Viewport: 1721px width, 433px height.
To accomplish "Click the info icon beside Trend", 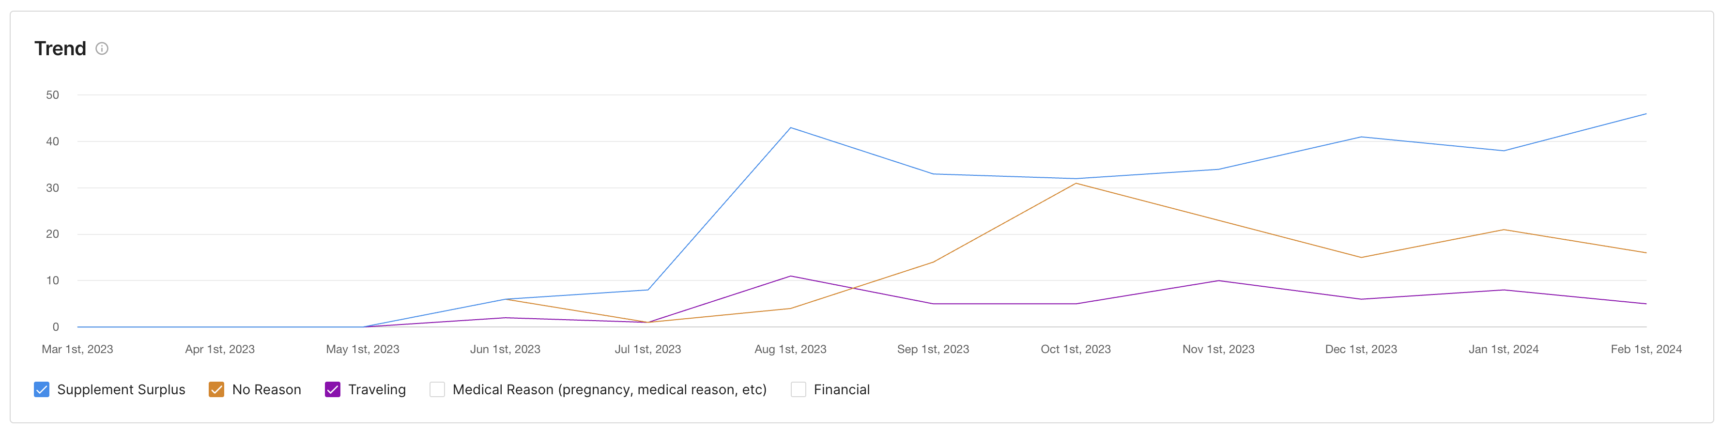I will coord(102,49).
